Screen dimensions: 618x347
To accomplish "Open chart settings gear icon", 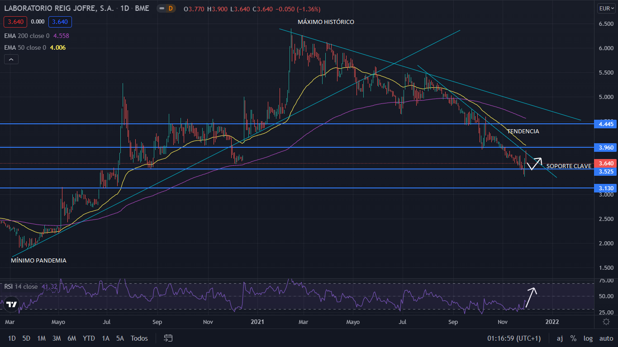I will 606,322.
